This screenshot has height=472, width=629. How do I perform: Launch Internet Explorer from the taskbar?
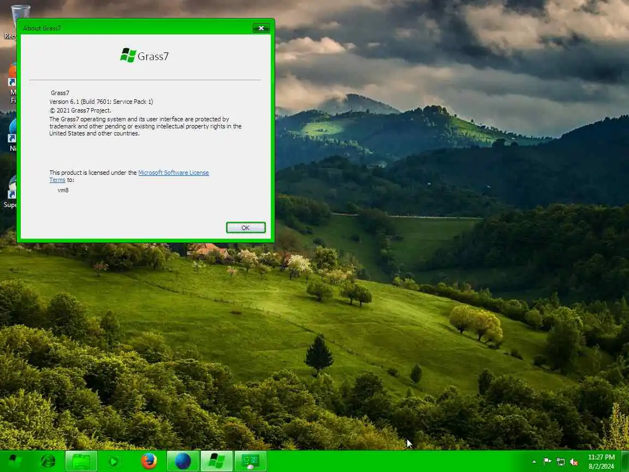pyautogui.click(x=48, y=461)
